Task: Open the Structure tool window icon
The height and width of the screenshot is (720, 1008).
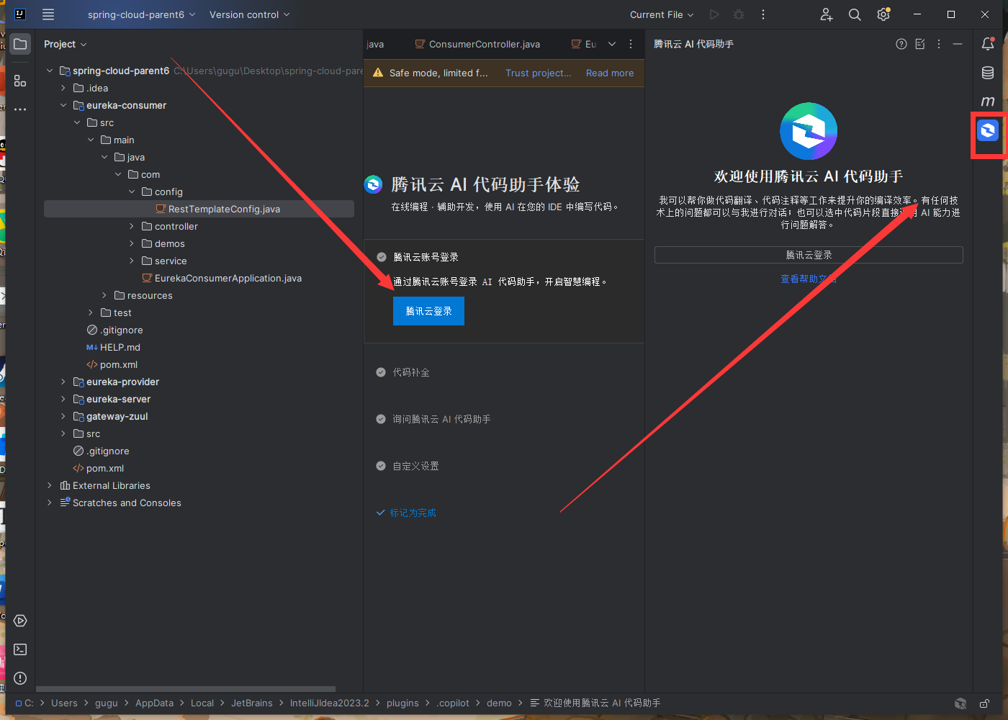Action: pyautogui.click(x=20, y=81)
